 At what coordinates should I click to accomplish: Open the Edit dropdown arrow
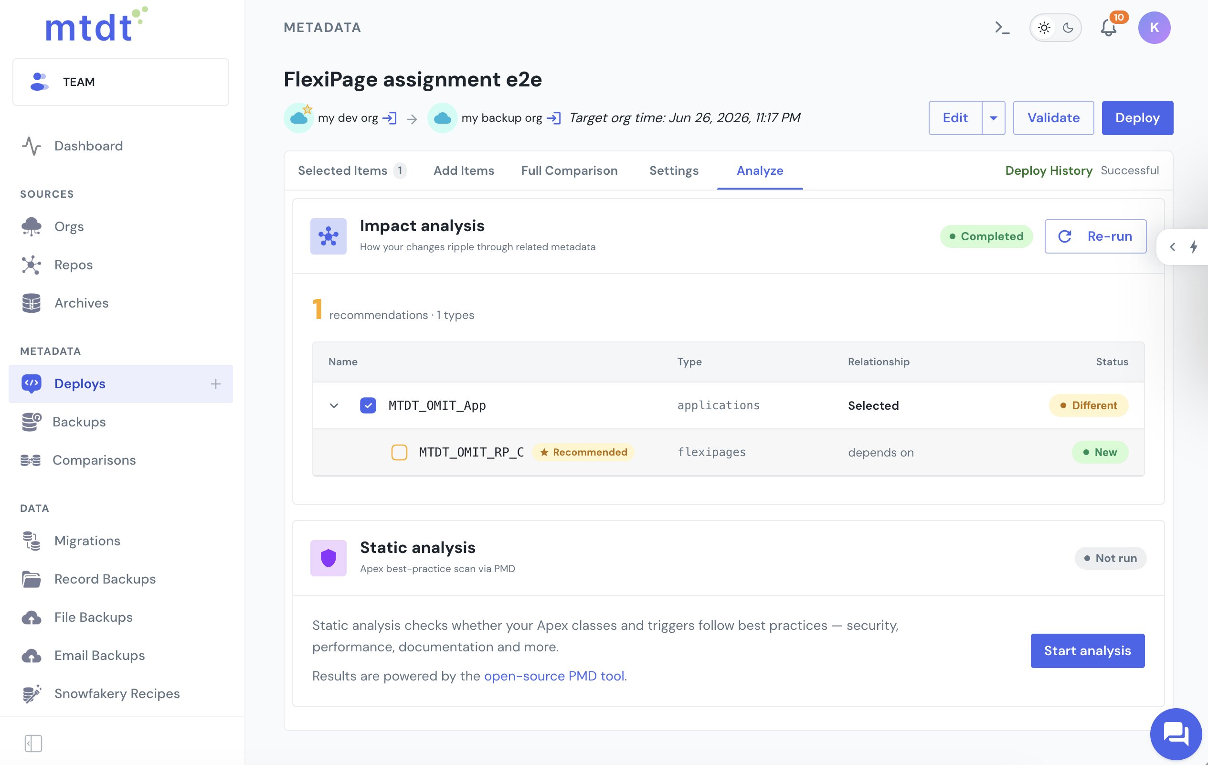pyautogui.click(x=993, y=118)
